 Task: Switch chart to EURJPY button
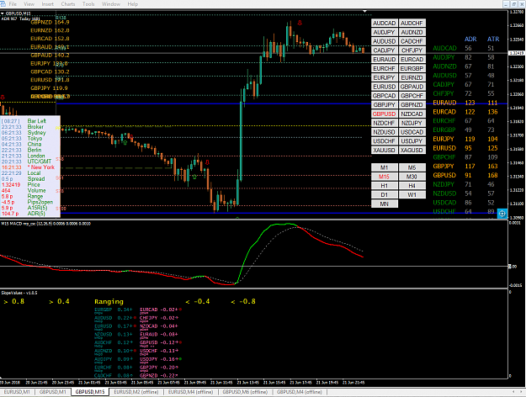coord(385,77)
